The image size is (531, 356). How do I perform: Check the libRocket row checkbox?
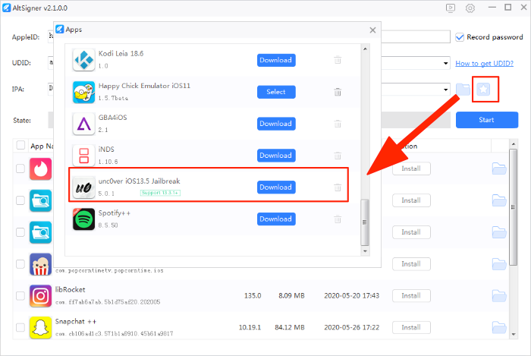pos(20,296)
